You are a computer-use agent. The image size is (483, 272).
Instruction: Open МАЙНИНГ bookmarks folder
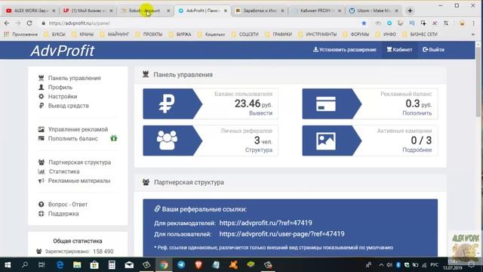[x=115, y=34]
